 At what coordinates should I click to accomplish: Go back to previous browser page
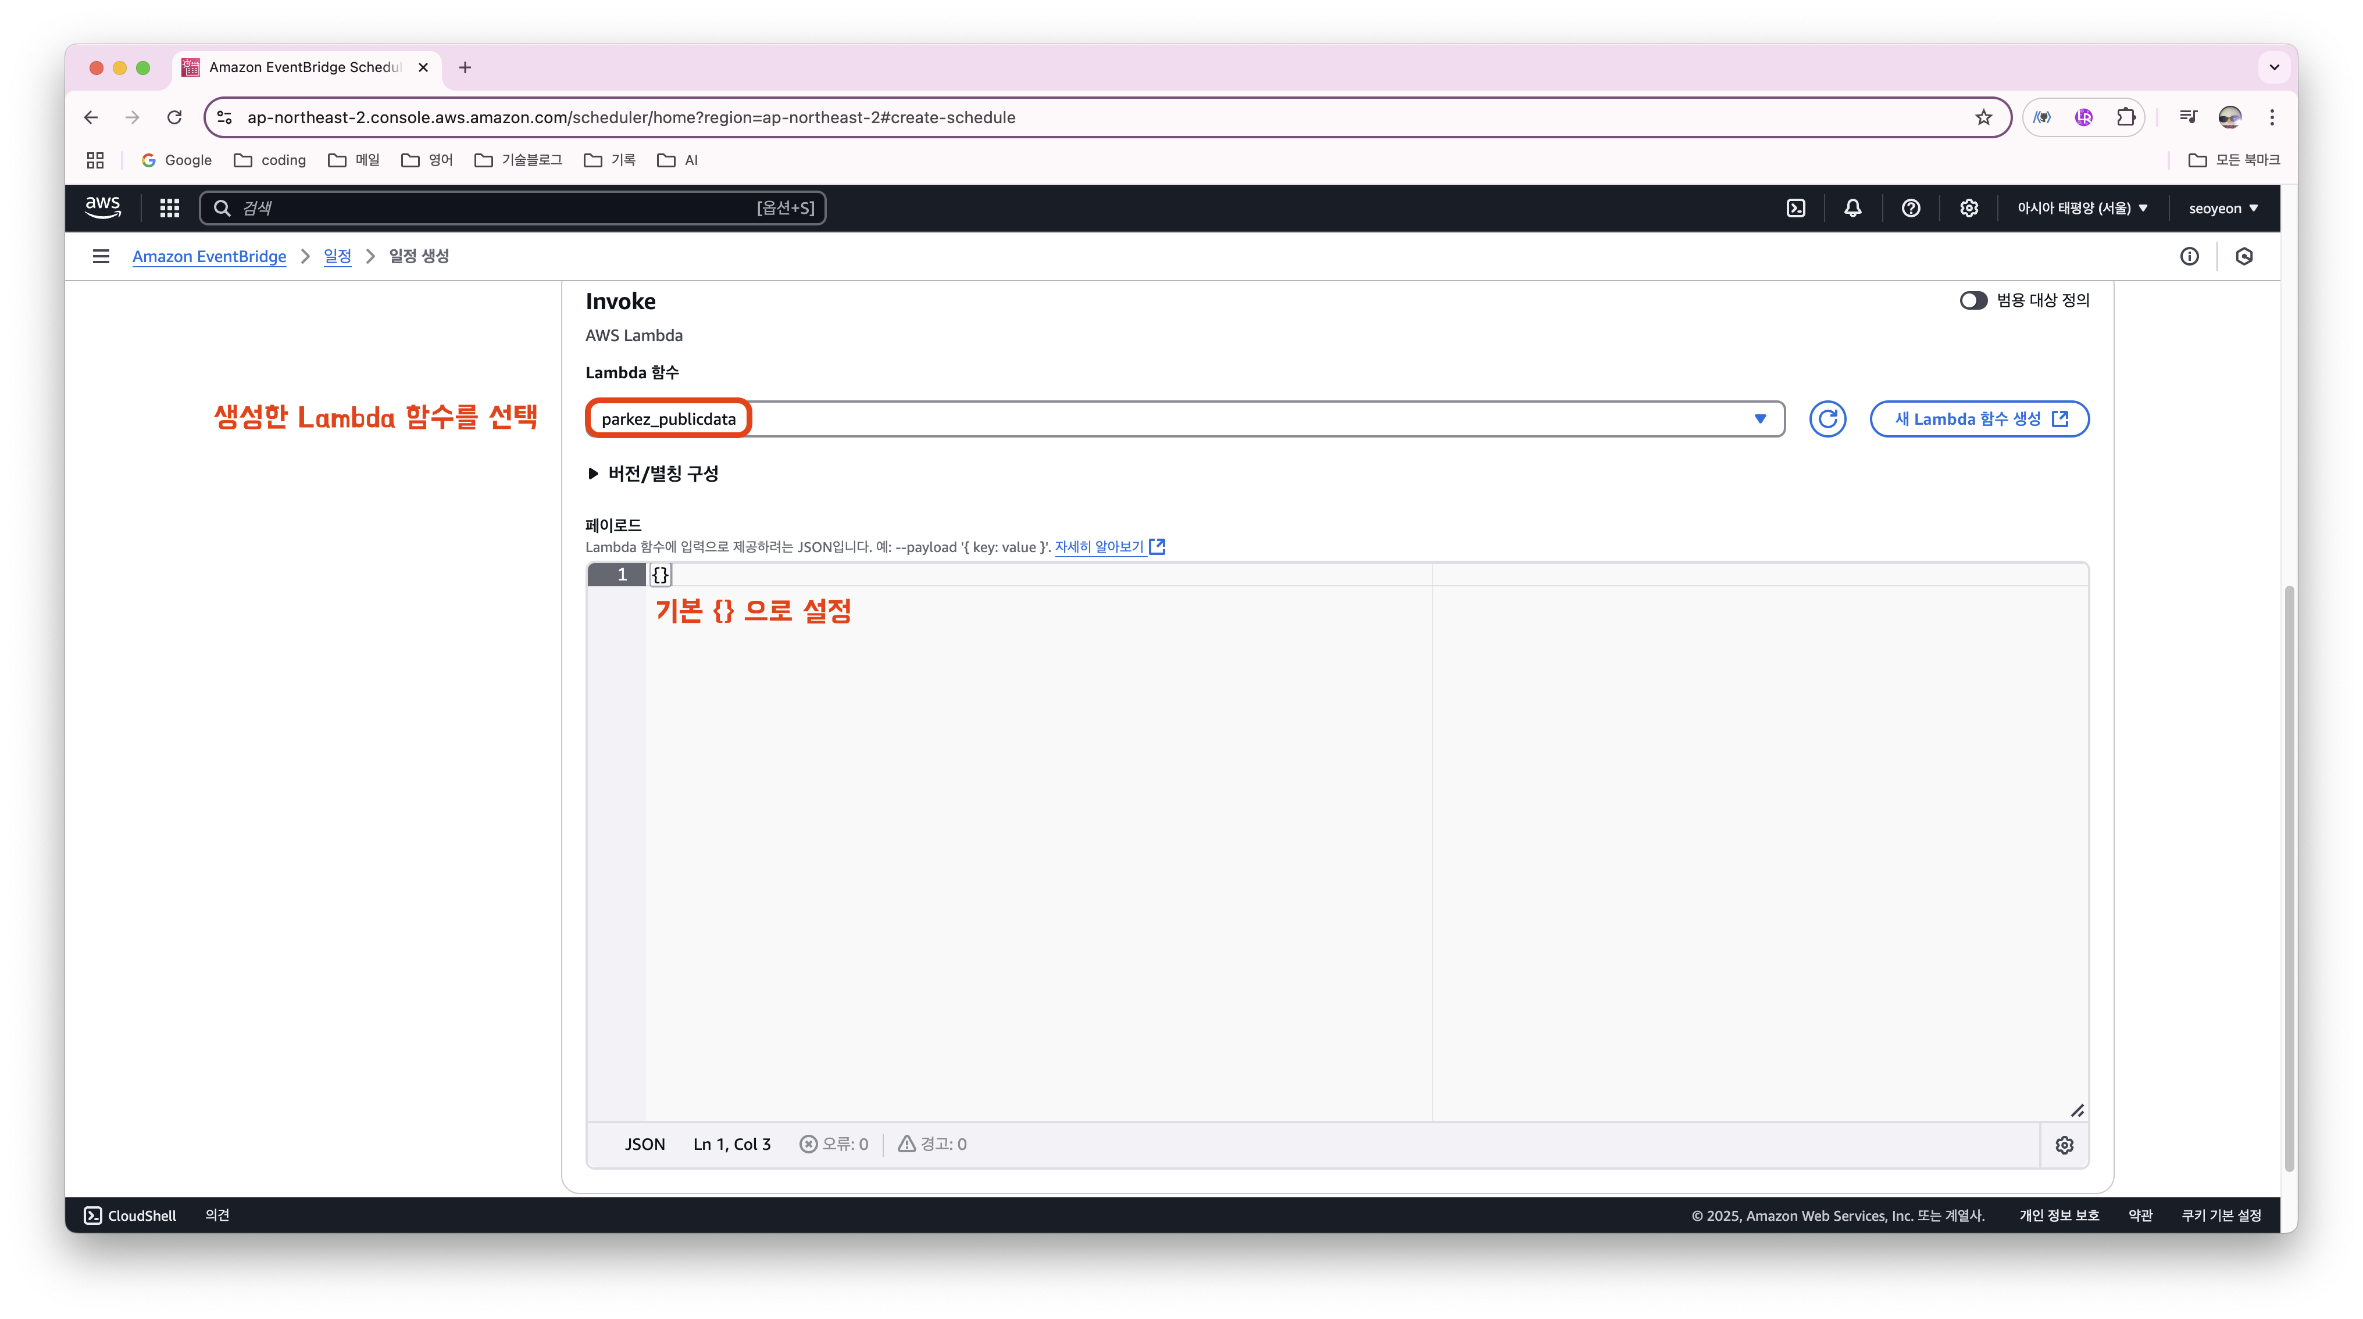pyautogui.click(x=91, y=117)
